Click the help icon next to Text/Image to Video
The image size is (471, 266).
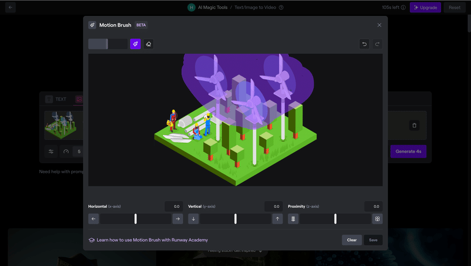281,8
